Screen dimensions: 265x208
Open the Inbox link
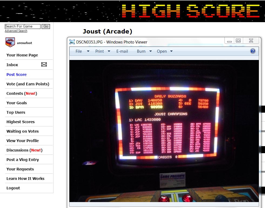pyautogui.click(x=12, y=65)
